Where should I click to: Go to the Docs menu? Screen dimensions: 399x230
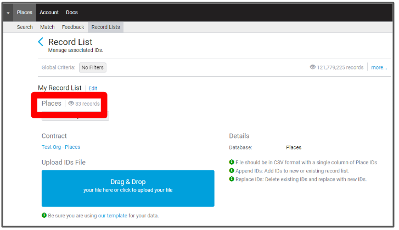coord(72,13)
